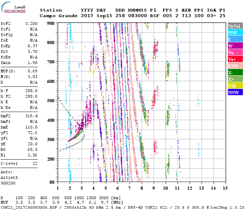Click the 15 MHz frequency axis tick
Viewport: 245px width, 210px height.
[225, 188]
